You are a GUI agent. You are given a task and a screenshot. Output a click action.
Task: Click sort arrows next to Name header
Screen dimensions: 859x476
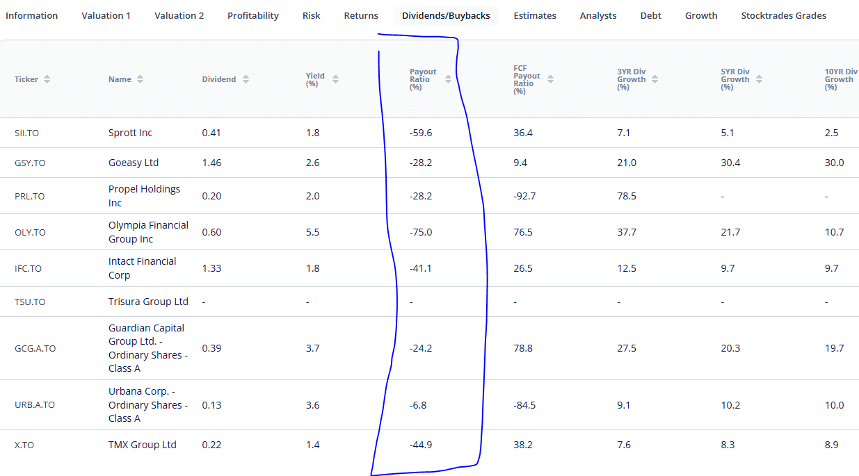tap(140, 79)
